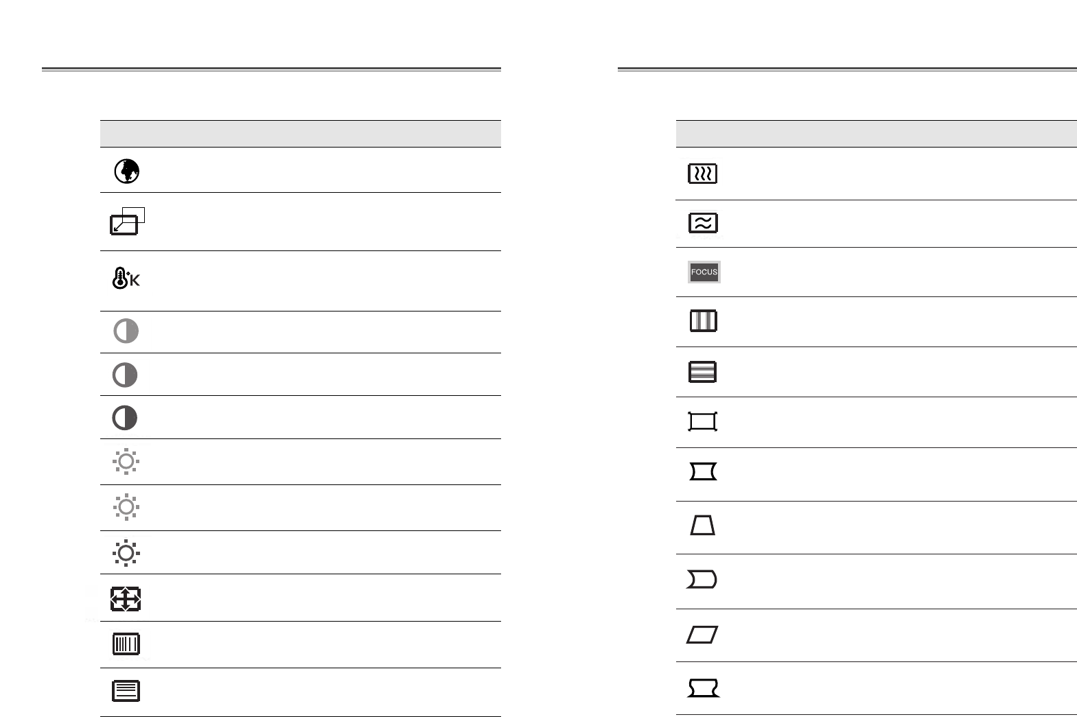Select the rectangle with corner dots icon
The height and width of the screenshot is (717, 1077).
point(703,421)
